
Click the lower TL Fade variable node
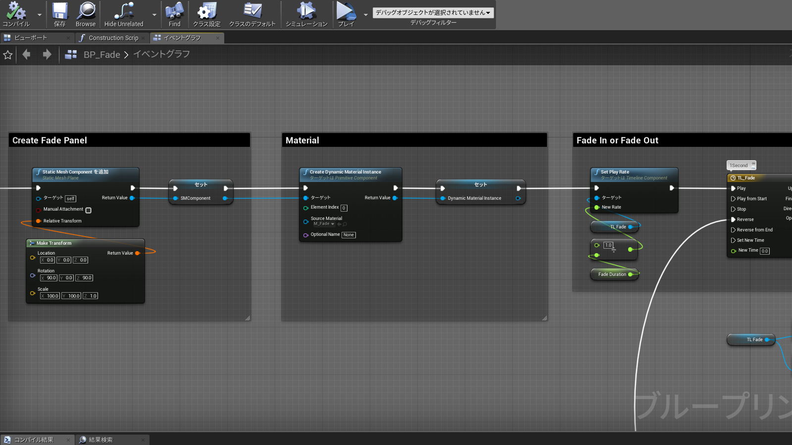click(x=751, y=340)
